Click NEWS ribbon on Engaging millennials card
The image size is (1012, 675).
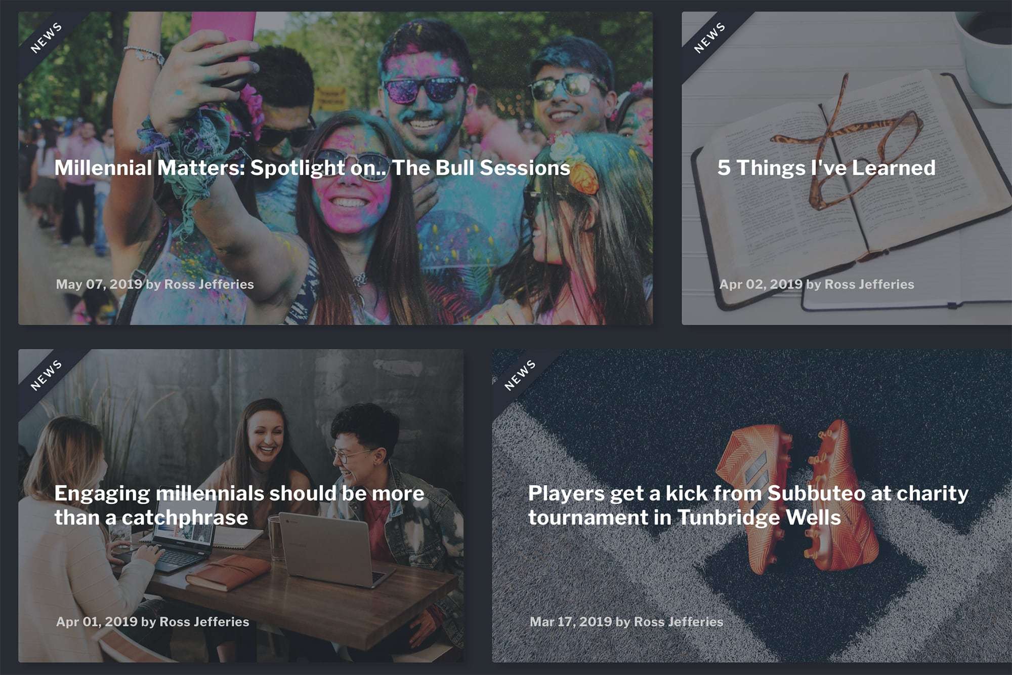pyautogui.click(x=46, y=375)
